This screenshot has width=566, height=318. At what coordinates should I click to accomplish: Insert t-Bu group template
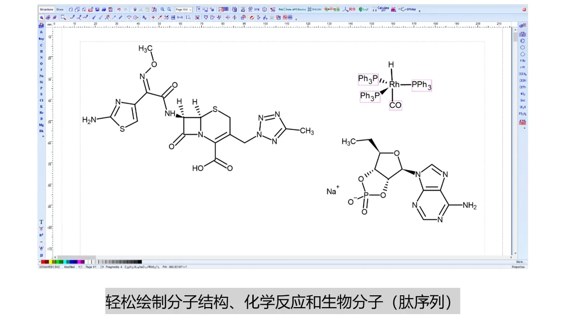click(523, 60)
